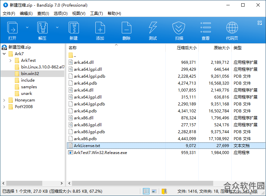The height and width of the screenshot is (196, 266).
Task: Click the Code page (代码页) globe icon
Action: pos(232,27)
